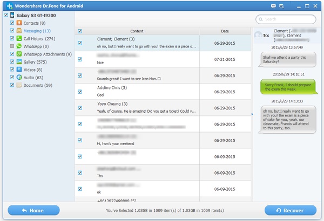Uncheck the Messaging category checkbox

click(12, 31)
